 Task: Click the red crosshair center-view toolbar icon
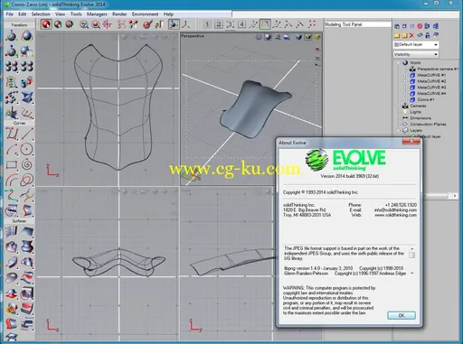click(107, 24)
